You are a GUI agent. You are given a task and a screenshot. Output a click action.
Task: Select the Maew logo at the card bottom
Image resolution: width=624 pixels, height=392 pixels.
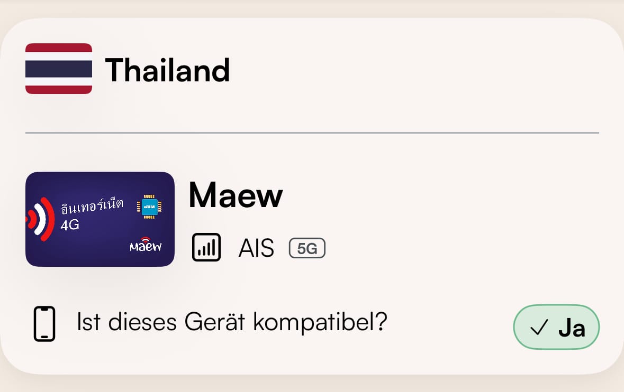coord(147,246)
